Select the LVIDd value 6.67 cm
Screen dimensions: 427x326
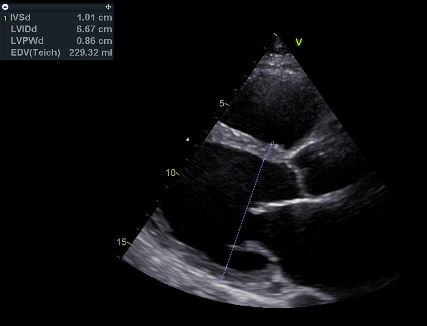(x=94, y=29)
